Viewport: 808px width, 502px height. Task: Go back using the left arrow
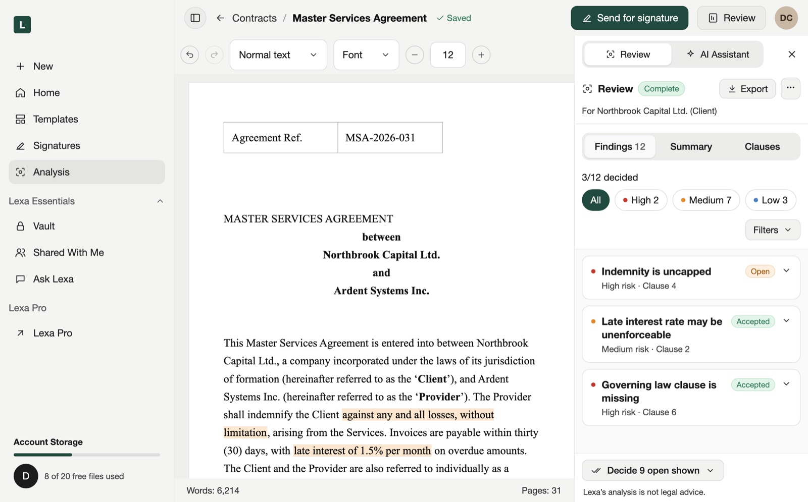[220, 18]
